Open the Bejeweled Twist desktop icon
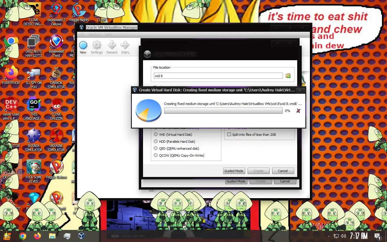 click(57, 42)
